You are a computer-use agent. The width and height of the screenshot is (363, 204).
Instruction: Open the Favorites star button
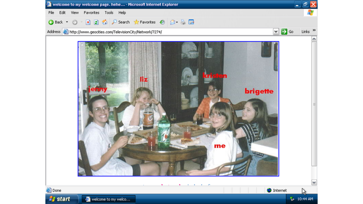pyautogui.click(x=144, y=22)
